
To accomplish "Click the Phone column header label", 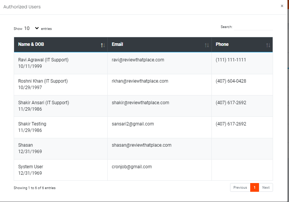I will (x=222, y=44).
